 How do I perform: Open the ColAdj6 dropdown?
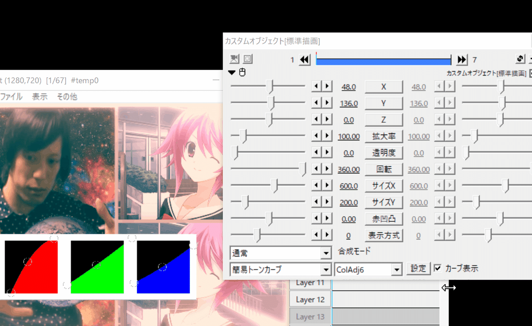(369, 269)
